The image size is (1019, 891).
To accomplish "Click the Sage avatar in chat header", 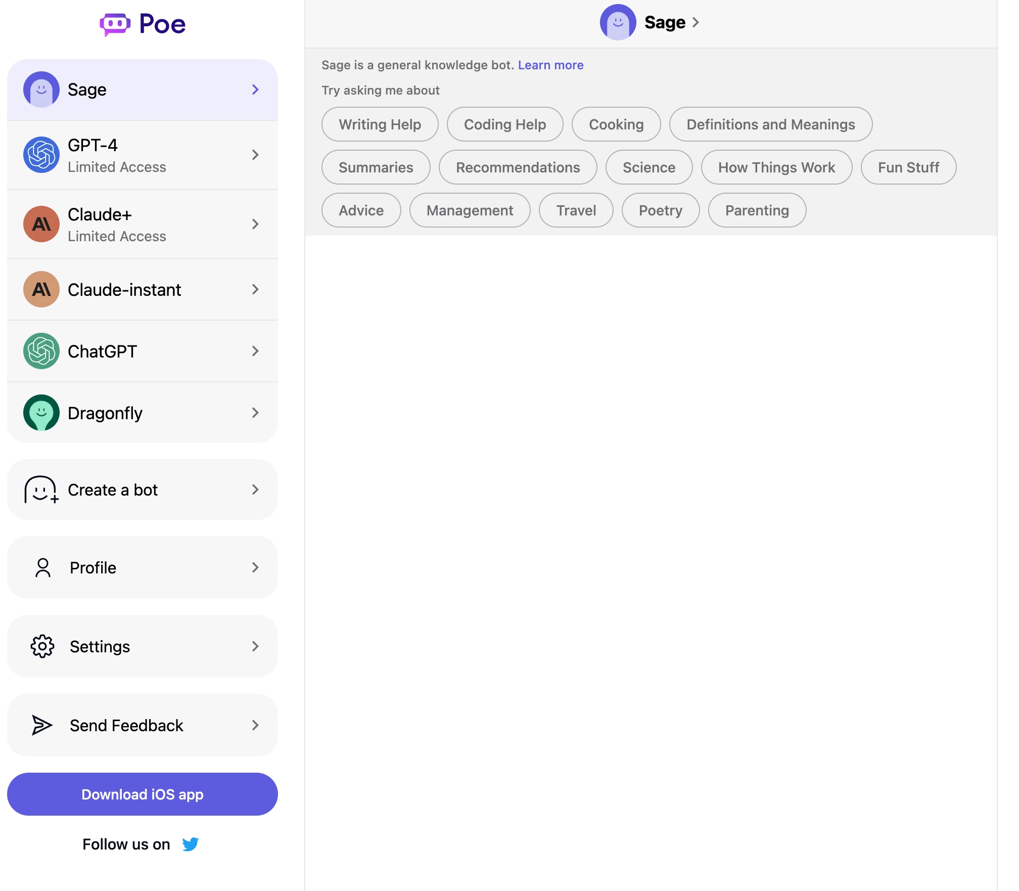I will tap(618, 22).
